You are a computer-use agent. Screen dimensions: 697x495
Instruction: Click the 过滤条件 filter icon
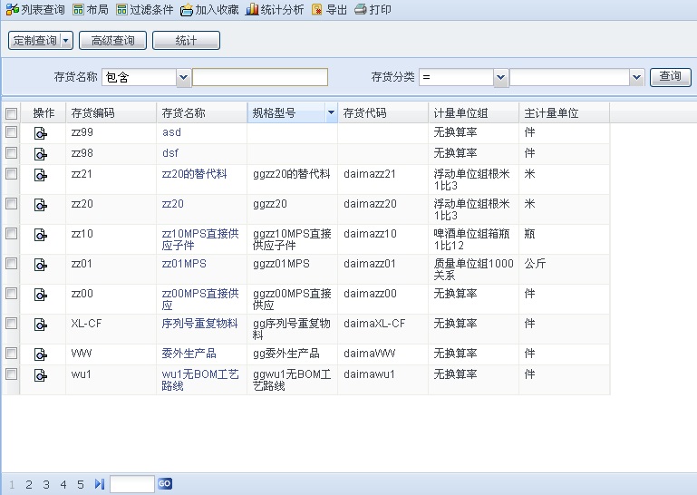[122, 10]
